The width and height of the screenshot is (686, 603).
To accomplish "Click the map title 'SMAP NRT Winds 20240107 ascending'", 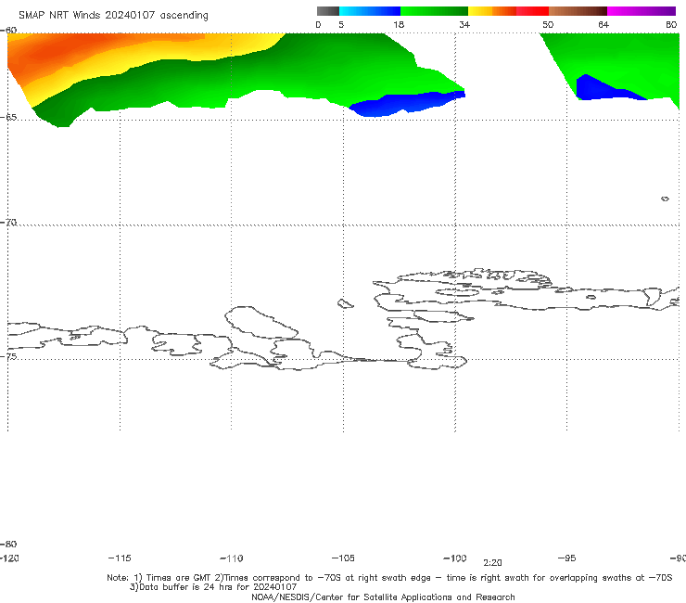I will [113, 16].
